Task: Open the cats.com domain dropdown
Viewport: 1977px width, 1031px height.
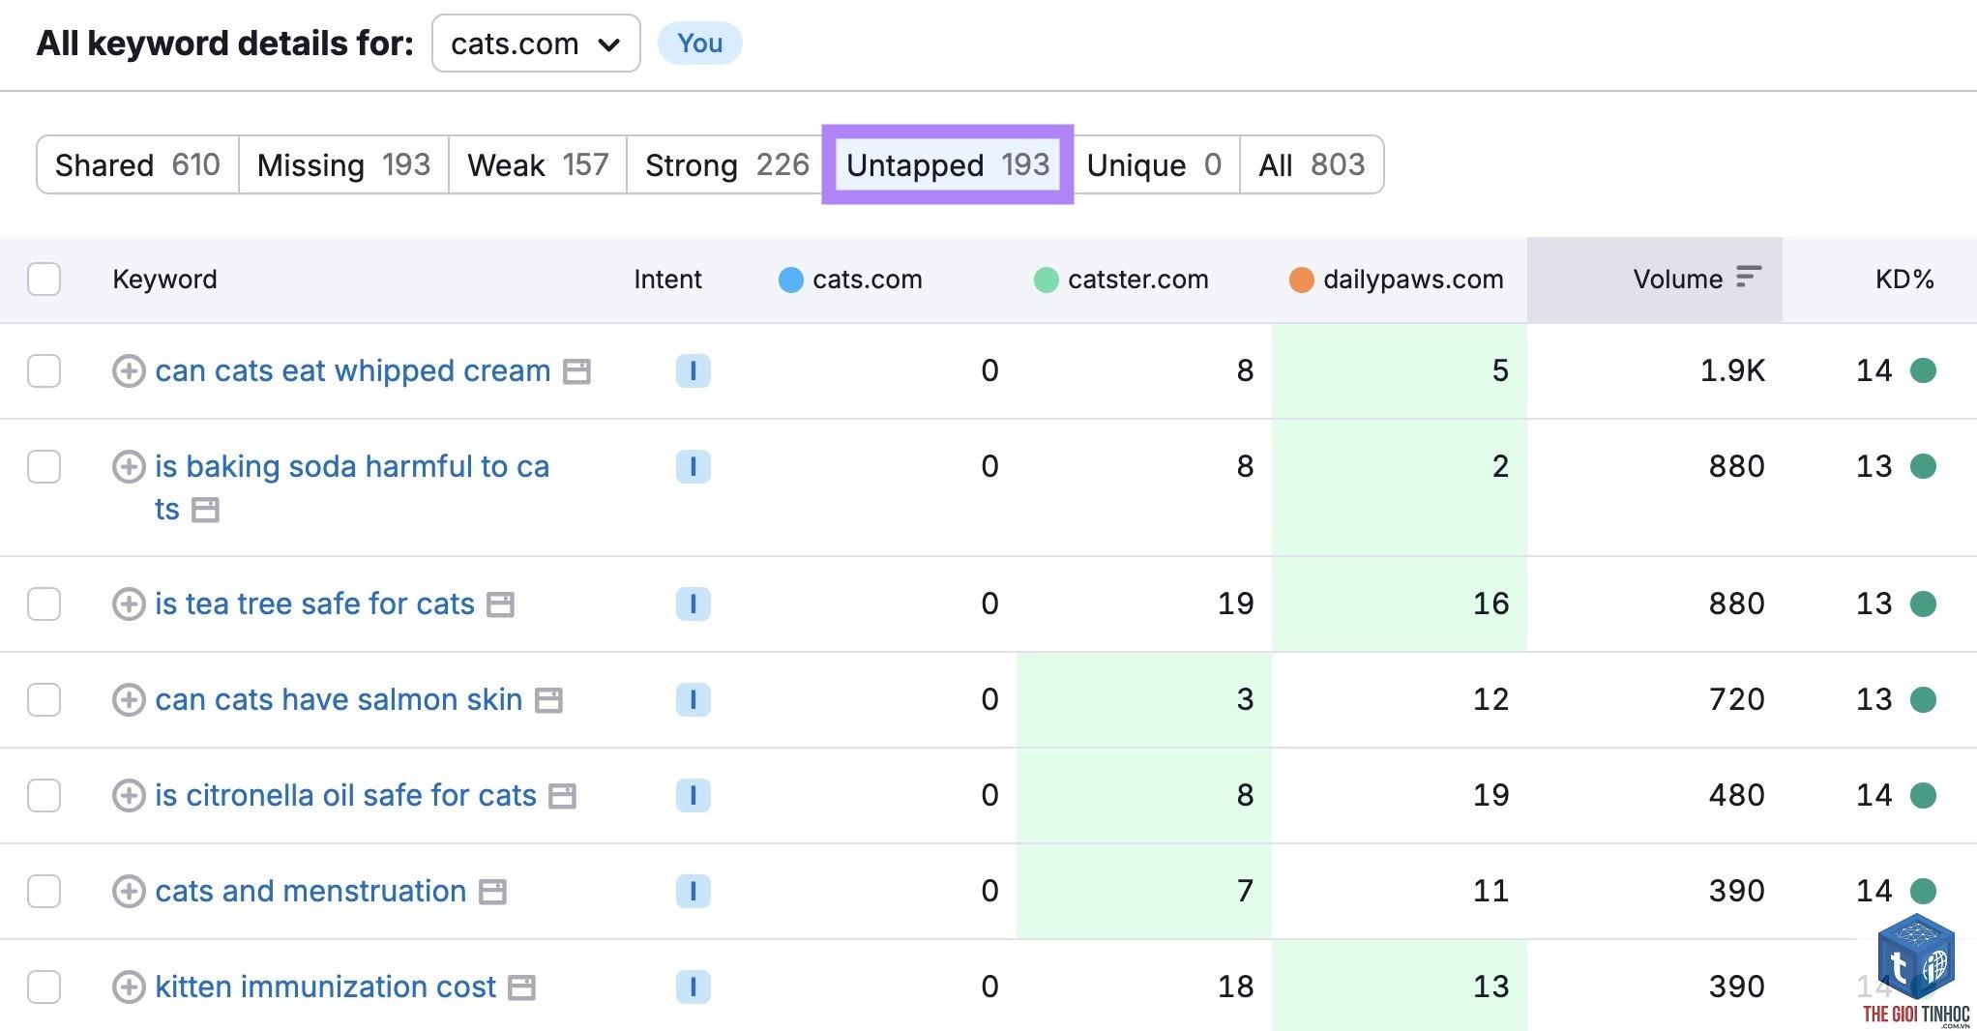Action: (536, 44)
